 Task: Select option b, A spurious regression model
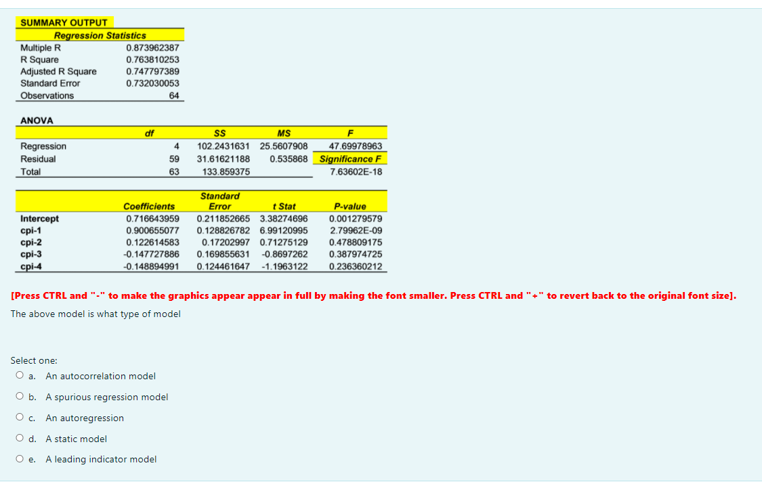[x=20, y=396]
